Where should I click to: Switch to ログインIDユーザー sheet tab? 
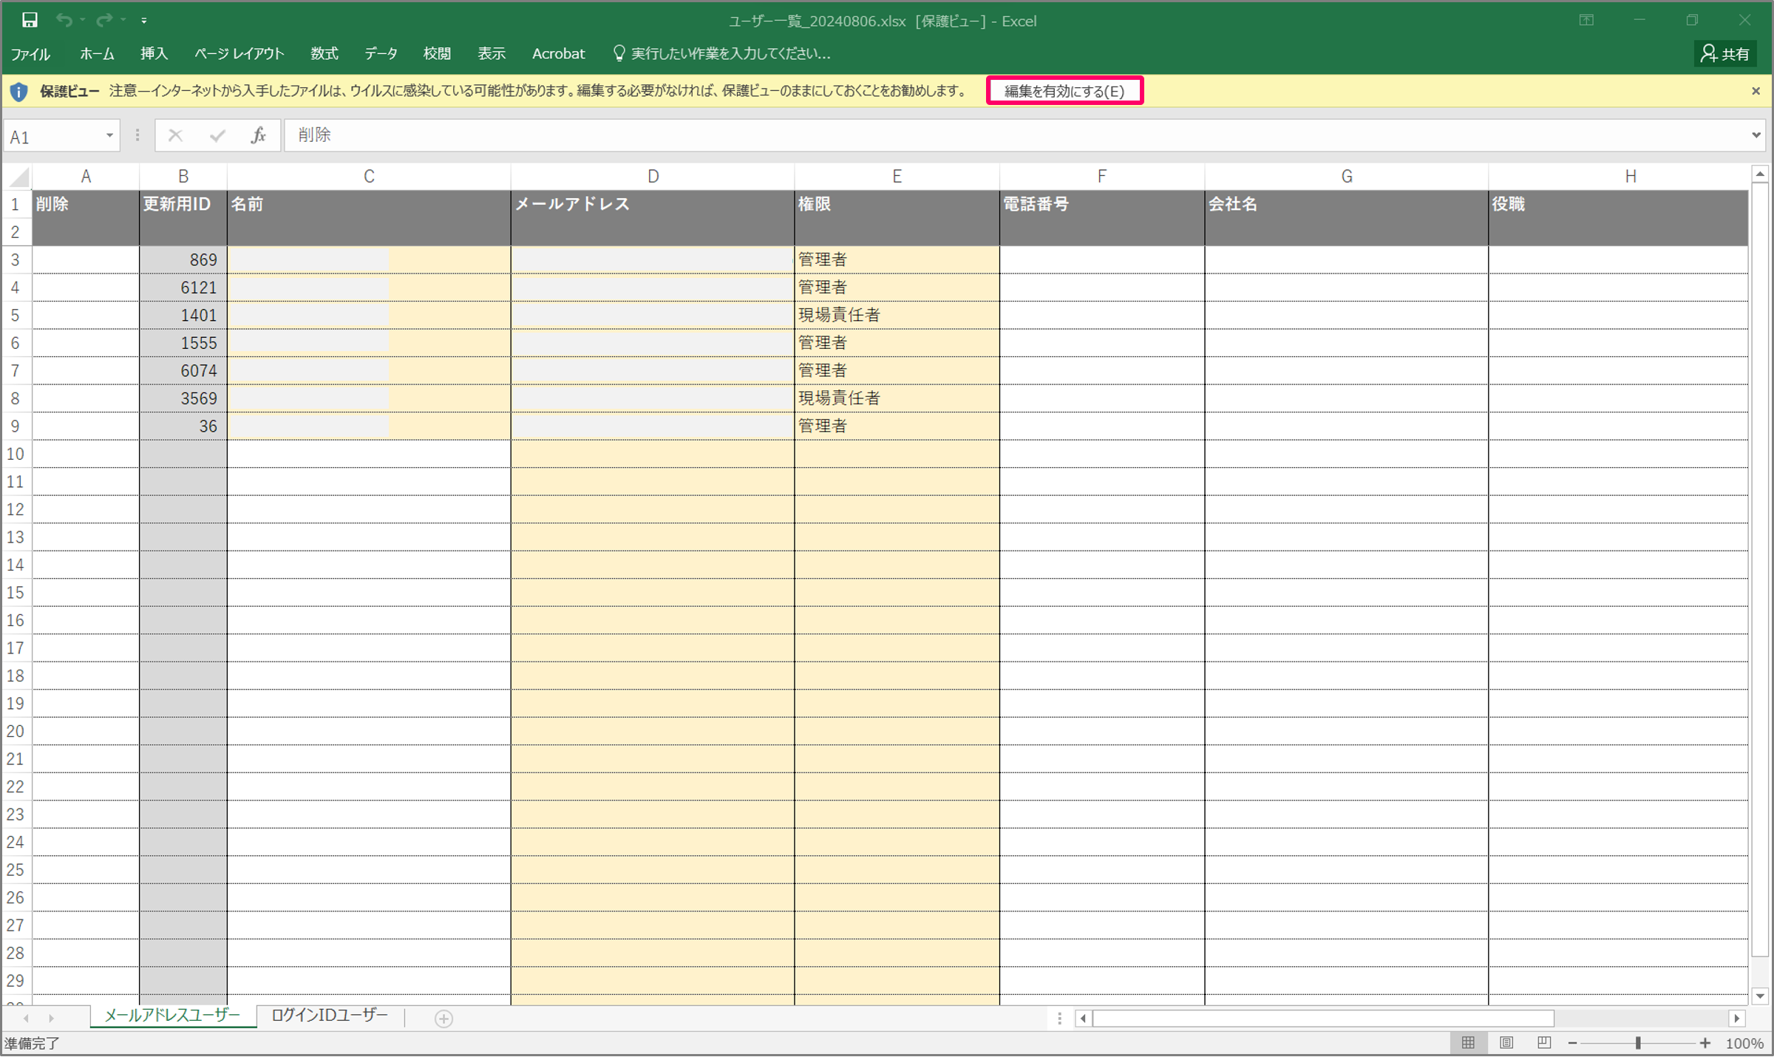330,1016
